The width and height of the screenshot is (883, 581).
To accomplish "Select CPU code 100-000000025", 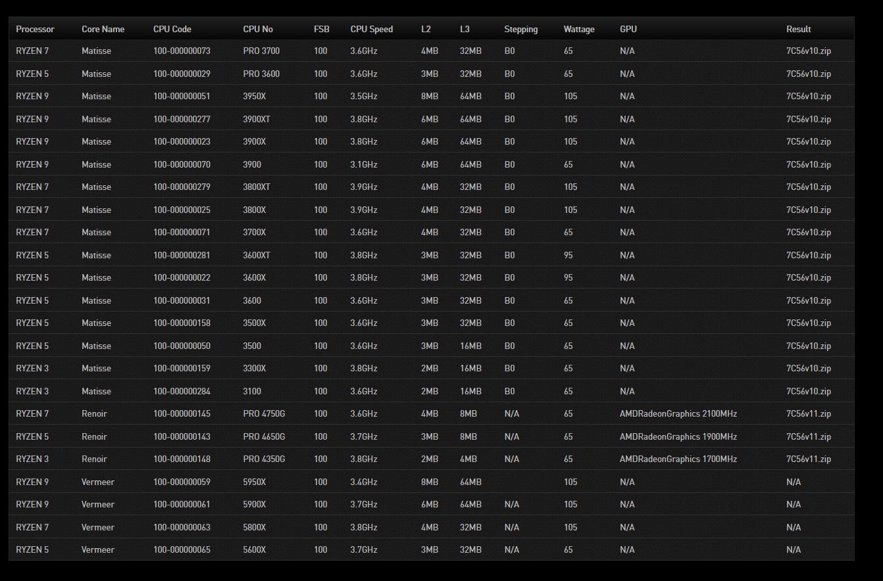I will (182, 210).
